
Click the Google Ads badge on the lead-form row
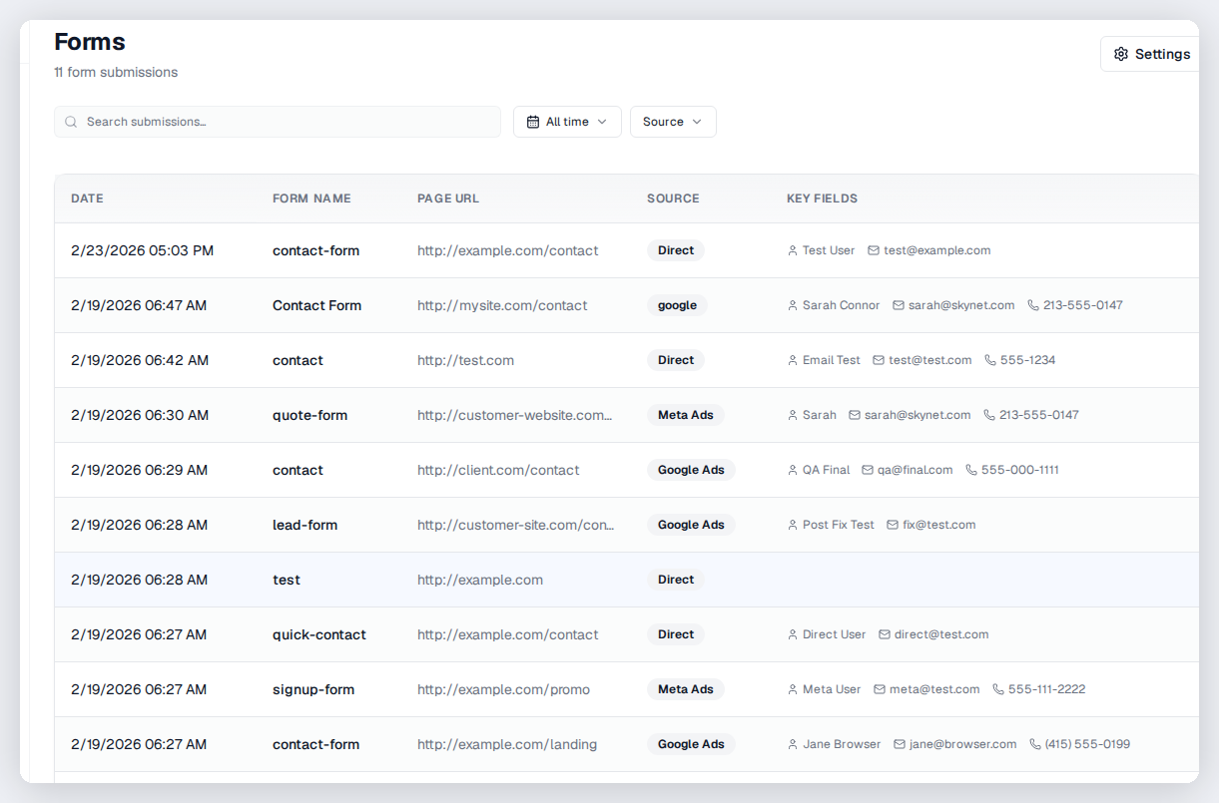(691, 525)
